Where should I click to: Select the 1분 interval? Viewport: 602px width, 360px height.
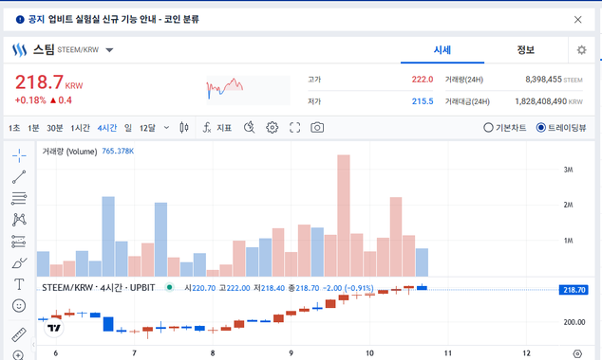pos(33,128)
